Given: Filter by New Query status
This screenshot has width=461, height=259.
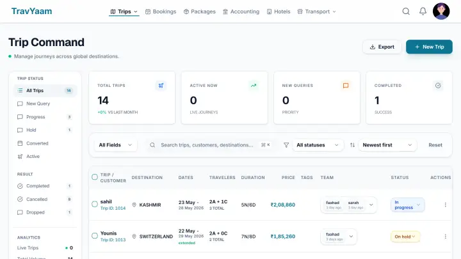Looking at the screenshot, I should click(x=45, y=104).
